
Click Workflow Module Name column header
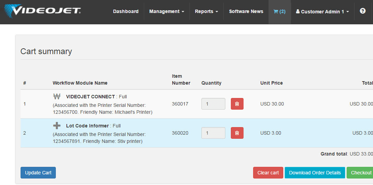click(80, 83)
